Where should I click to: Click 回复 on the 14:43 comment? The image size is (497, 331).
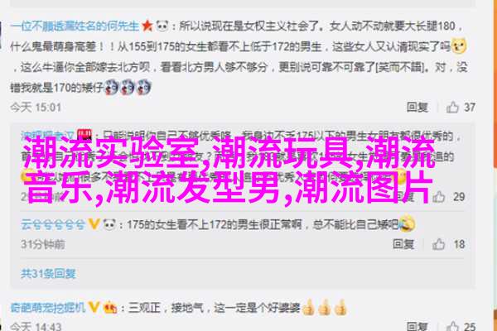(417, 326)
